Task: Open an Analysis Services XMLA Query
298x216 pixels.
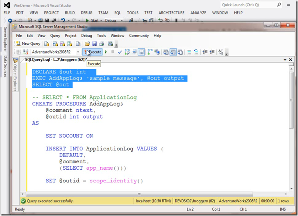Action: 70,44
